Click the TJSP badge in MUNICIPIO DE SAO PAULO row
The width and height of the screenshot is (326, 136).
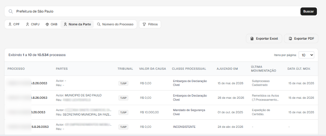coord(123,98)
